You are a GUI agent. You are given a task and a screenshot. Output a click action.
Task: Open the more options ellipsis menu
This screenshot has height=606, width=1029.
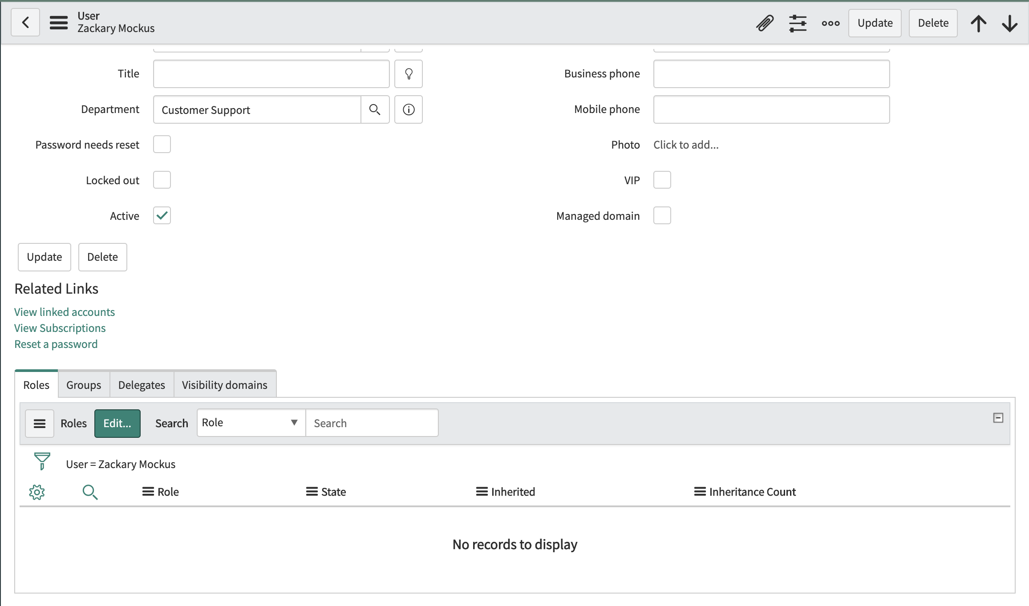click(830, 23)
